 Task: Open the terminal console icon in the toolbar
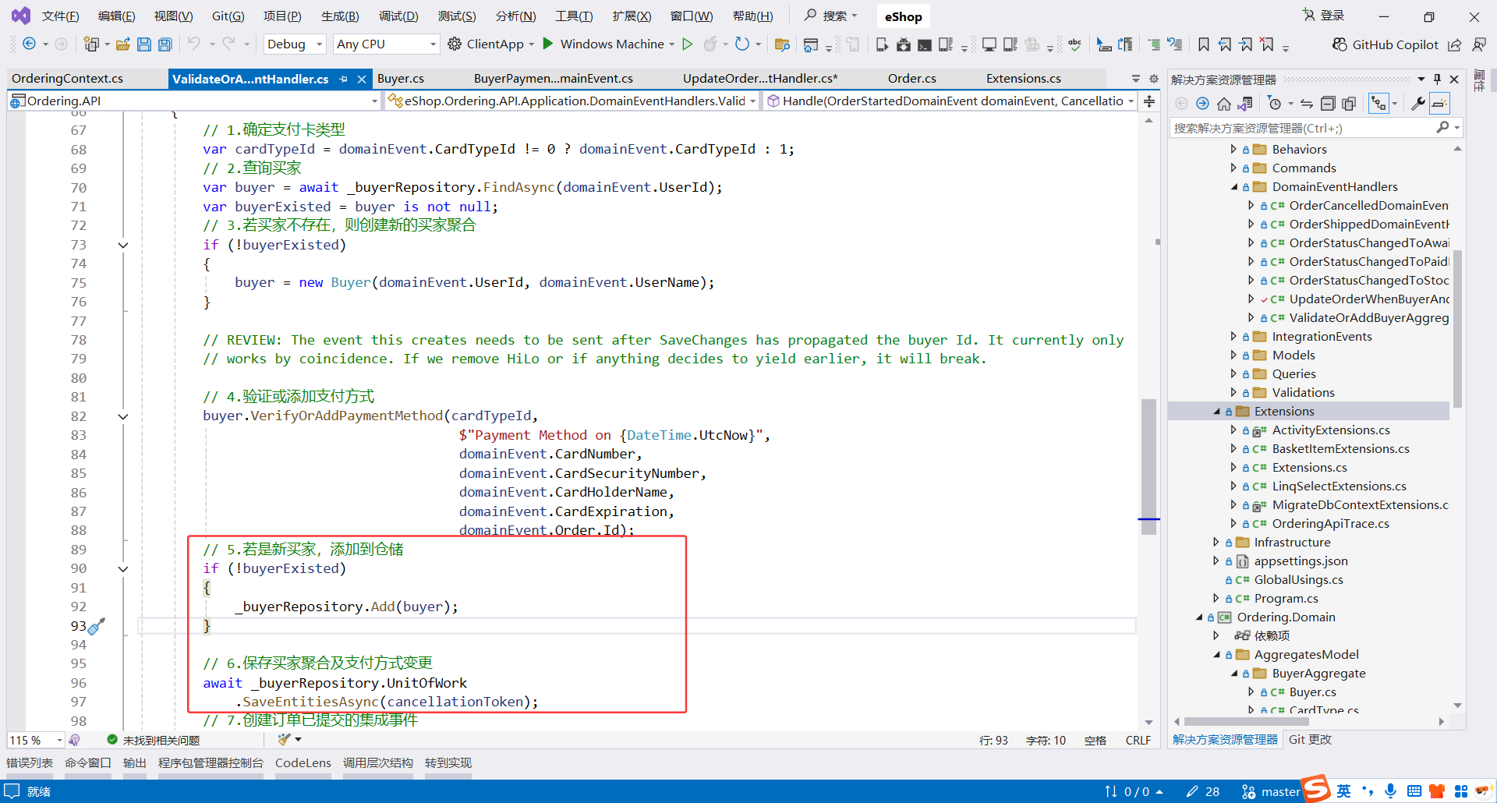click(924, 44)
